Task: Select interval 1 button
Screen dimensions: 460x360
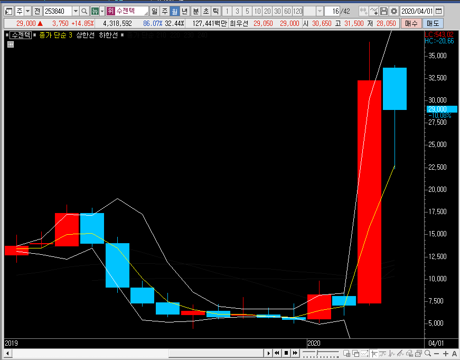Action: pos(227,12)
